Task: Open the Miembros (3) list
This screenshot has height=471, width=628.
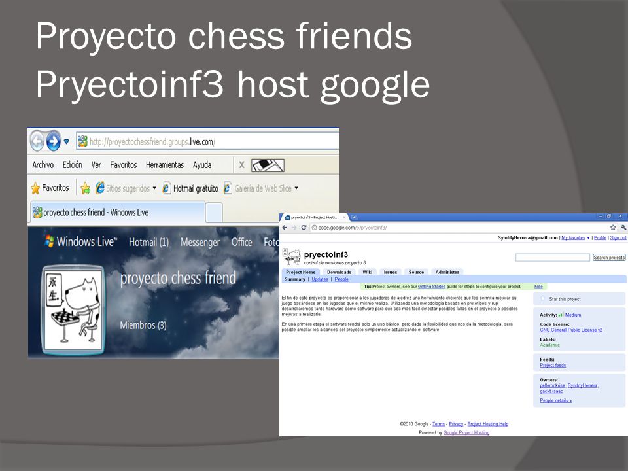Action: pyautogui.click(x=143, y=325)
